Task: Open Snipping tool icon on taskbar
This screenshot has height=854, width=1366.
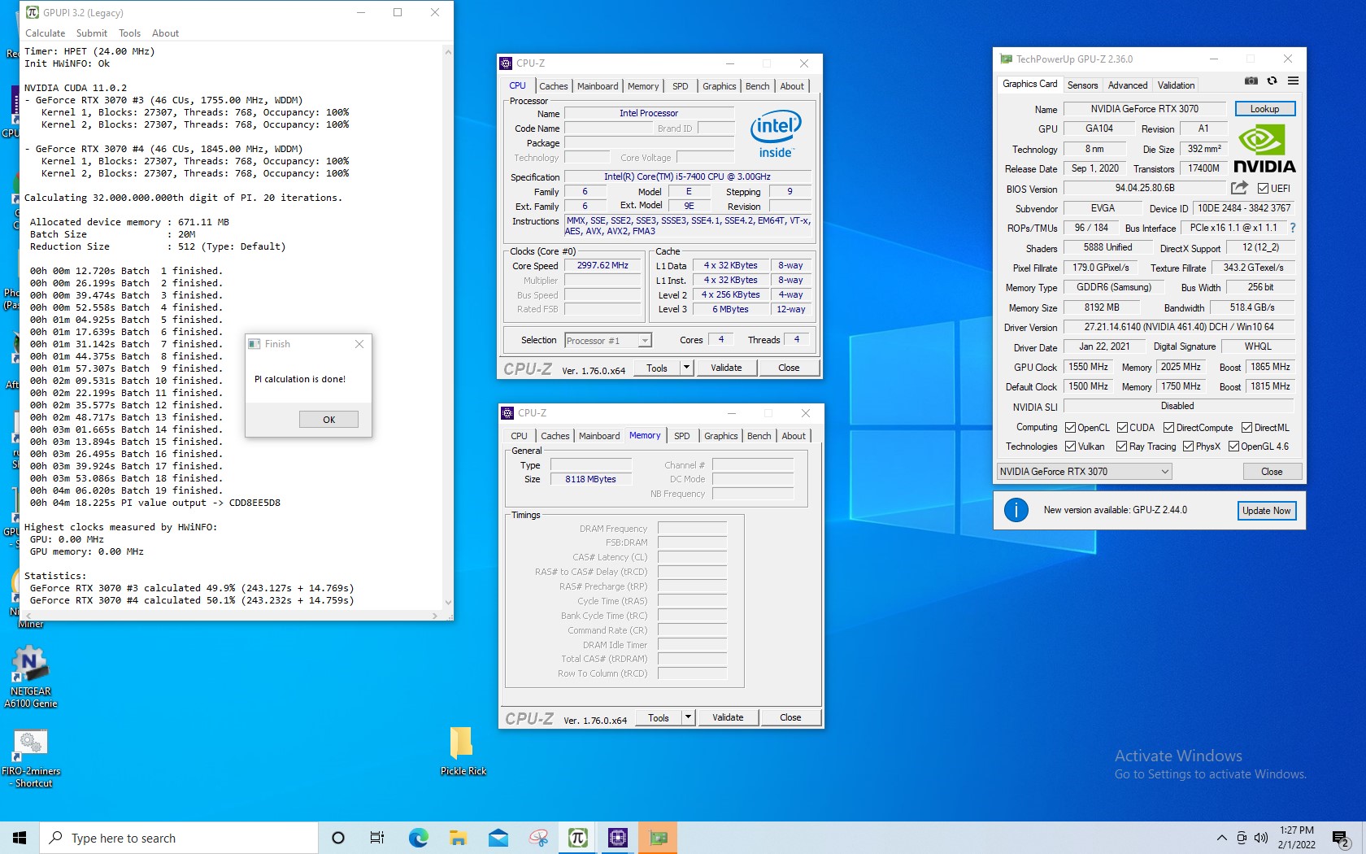Action: click(x=538, y=838)
